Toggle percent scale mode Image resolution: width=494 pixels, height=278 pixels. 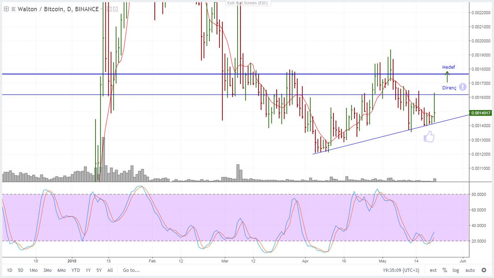tap(445, 271)
